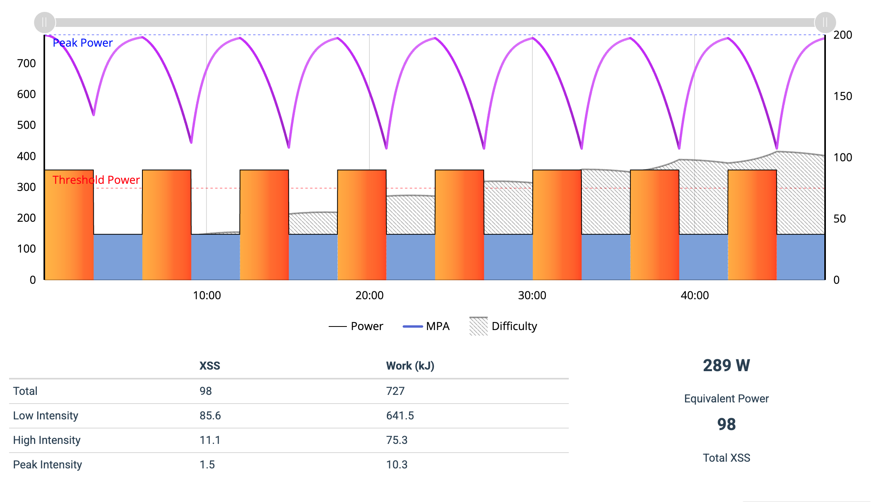Toggle the Power legend series
The image size is (886, 502).
point(367,326)
